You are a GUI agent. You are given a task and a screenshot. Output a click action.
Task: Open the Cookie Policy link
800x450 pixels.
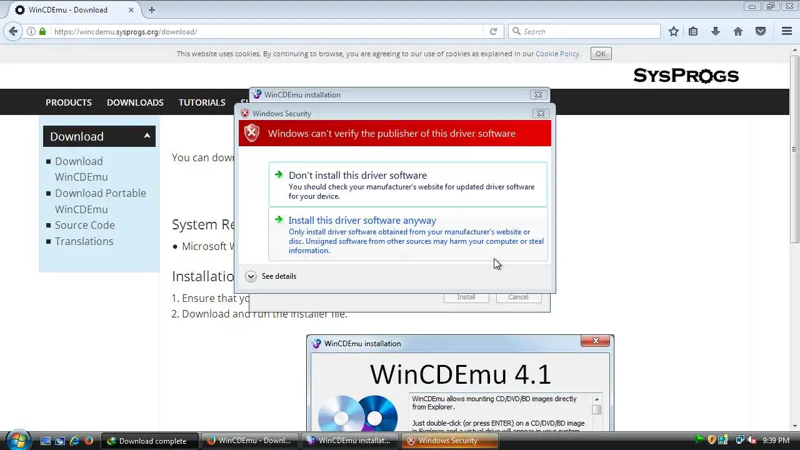coord(557,54)
